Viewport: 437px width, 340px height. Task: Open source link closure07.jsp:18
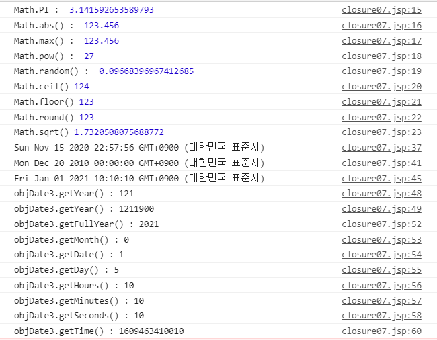click(x=381, y=56)
